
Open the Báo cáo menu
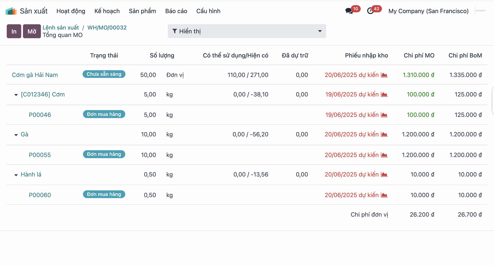(176, 11)
